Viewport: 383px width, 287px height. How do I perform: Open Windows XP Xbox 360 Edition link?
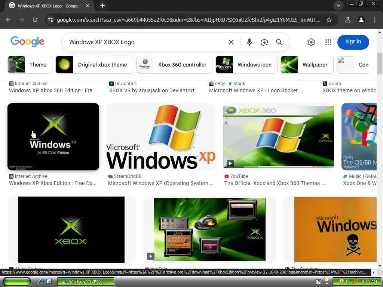pos(52,90)
